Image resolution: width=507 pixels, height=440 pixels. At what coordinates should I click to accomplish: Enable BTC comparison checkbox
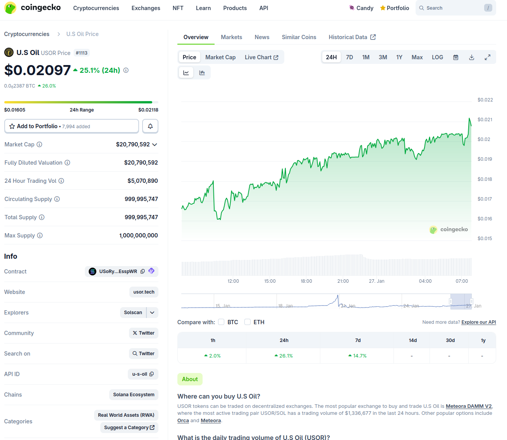point(221,322)
